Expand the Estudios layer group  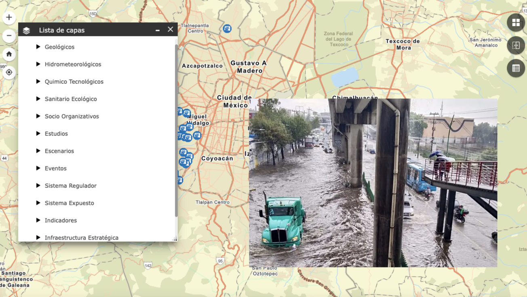[38, 134]
